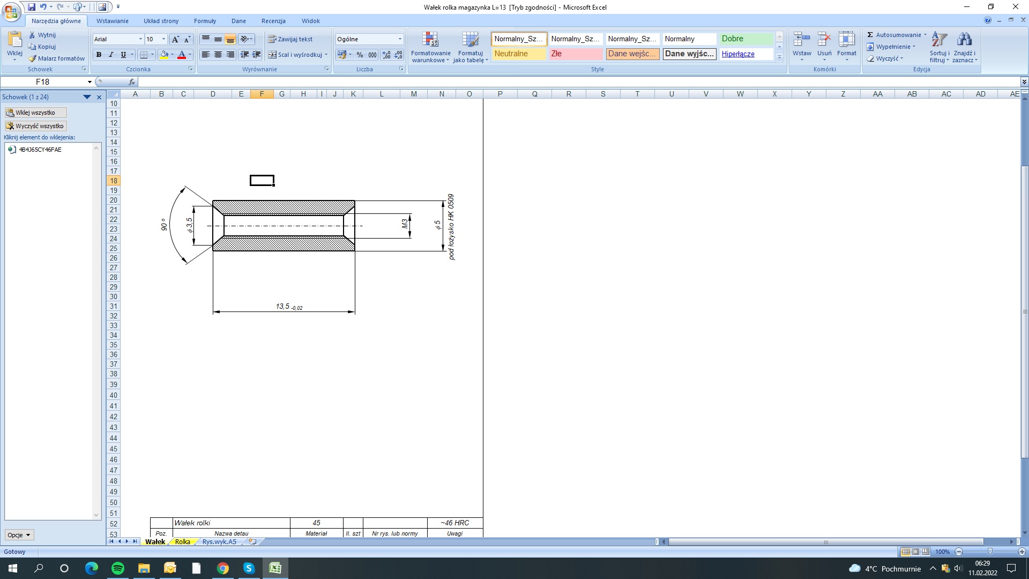Click the zoom slider handle
Image resolution: width=1029 pixels, height=579 pixels.
990,552
